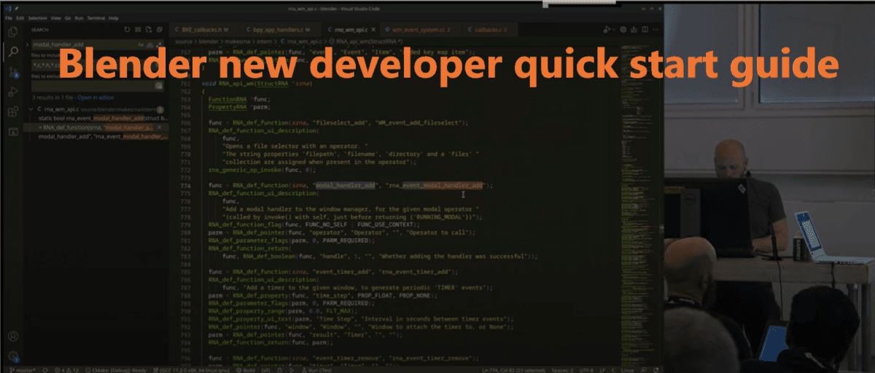Toggle the search replace field chevron
The width and height of the screenshot is (875, 373).
coord(28,44)
